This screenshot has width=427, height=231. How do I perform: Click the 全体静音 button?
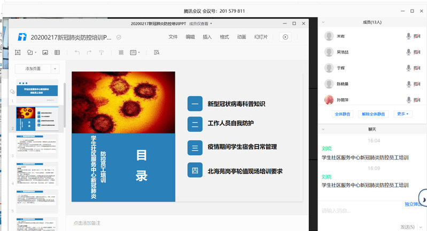[342, 114]
